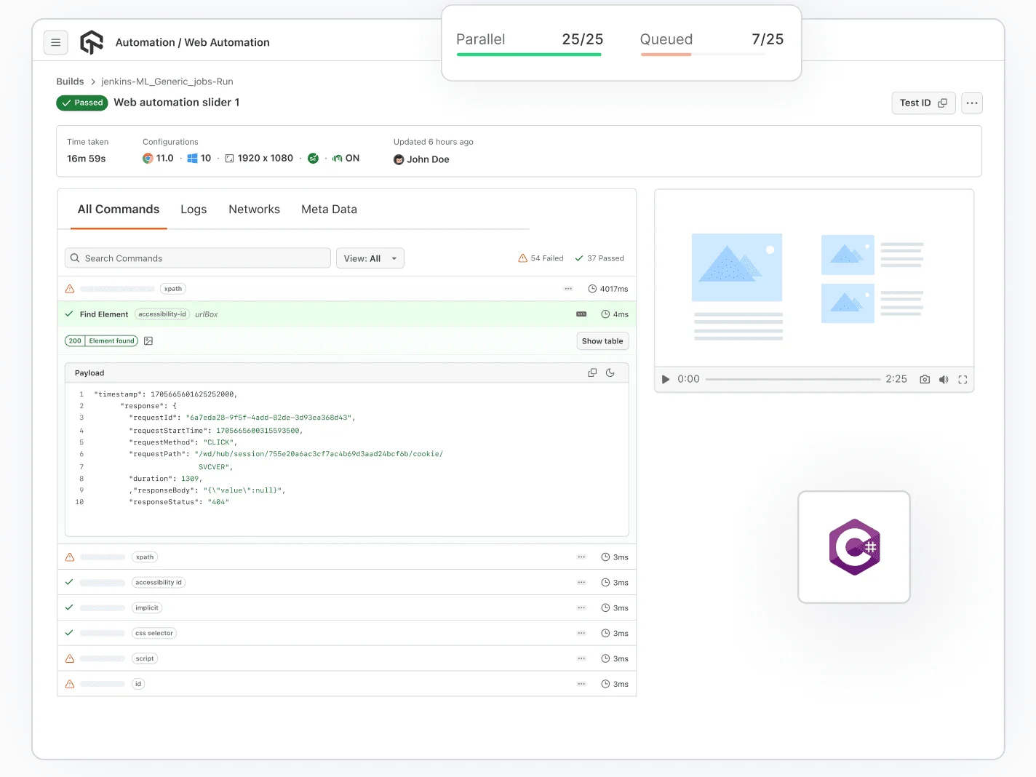Copy the payload contents
The image size is (1036, 777).
592,373
